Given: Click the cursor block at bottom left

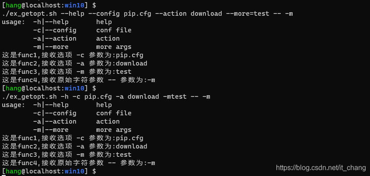Looking at the screenshot, I should coord(3,175).
